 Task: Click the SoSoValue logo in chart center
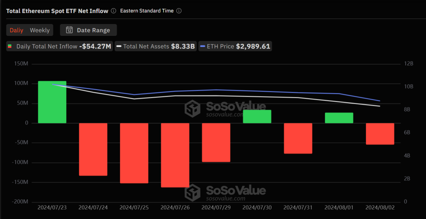click(x=193, y=108)
